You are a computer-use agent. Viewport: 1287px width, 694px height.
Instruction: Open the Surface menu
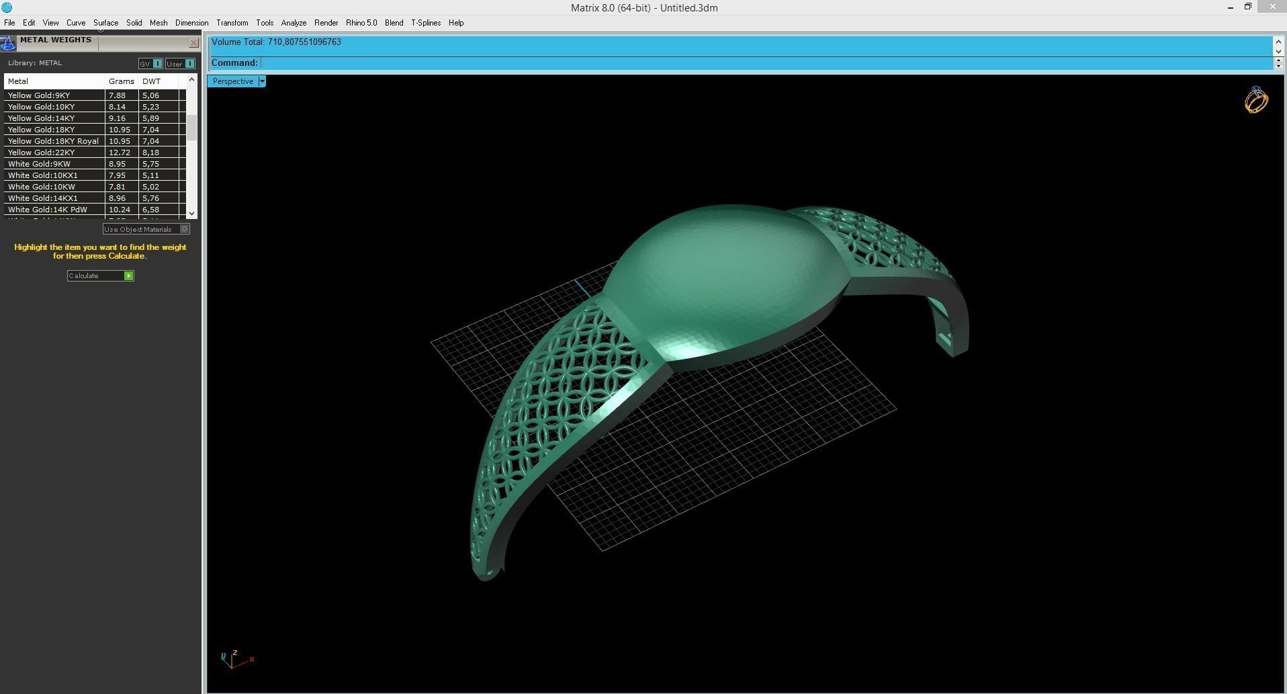pyautogui.click(x=106, y=23)
